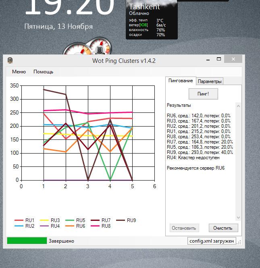Click RU5 green legend swatch
The image size is (260, 268).
(70, 220)
